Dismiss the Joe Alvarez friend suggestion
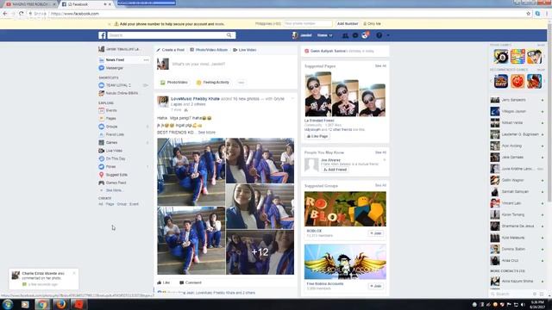This screenshot has height=310, width=552. tap(385, 160)
